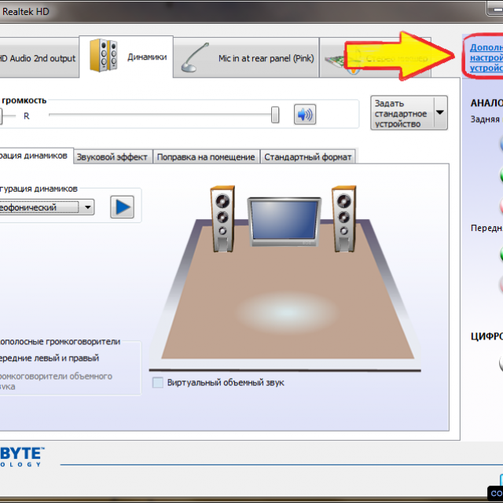Click the left front speaker in the room diagram
The image size is (503, 503).
pos(222,218)
